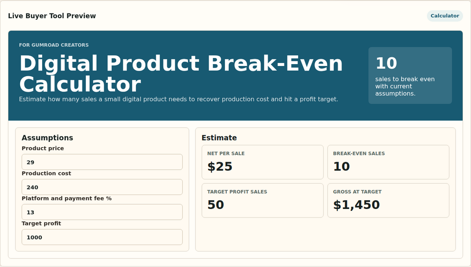Screen dimensions: 471x267
Task: Click the Assumptions heading
Action: [x=47, y=138]
